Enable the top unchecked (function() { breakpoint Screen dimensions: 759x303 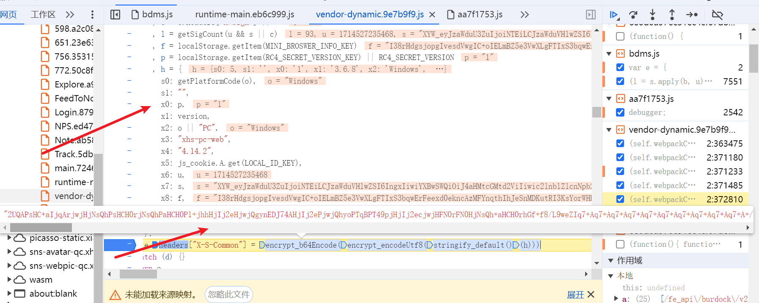pyautogui.click(x=620, y=36)
